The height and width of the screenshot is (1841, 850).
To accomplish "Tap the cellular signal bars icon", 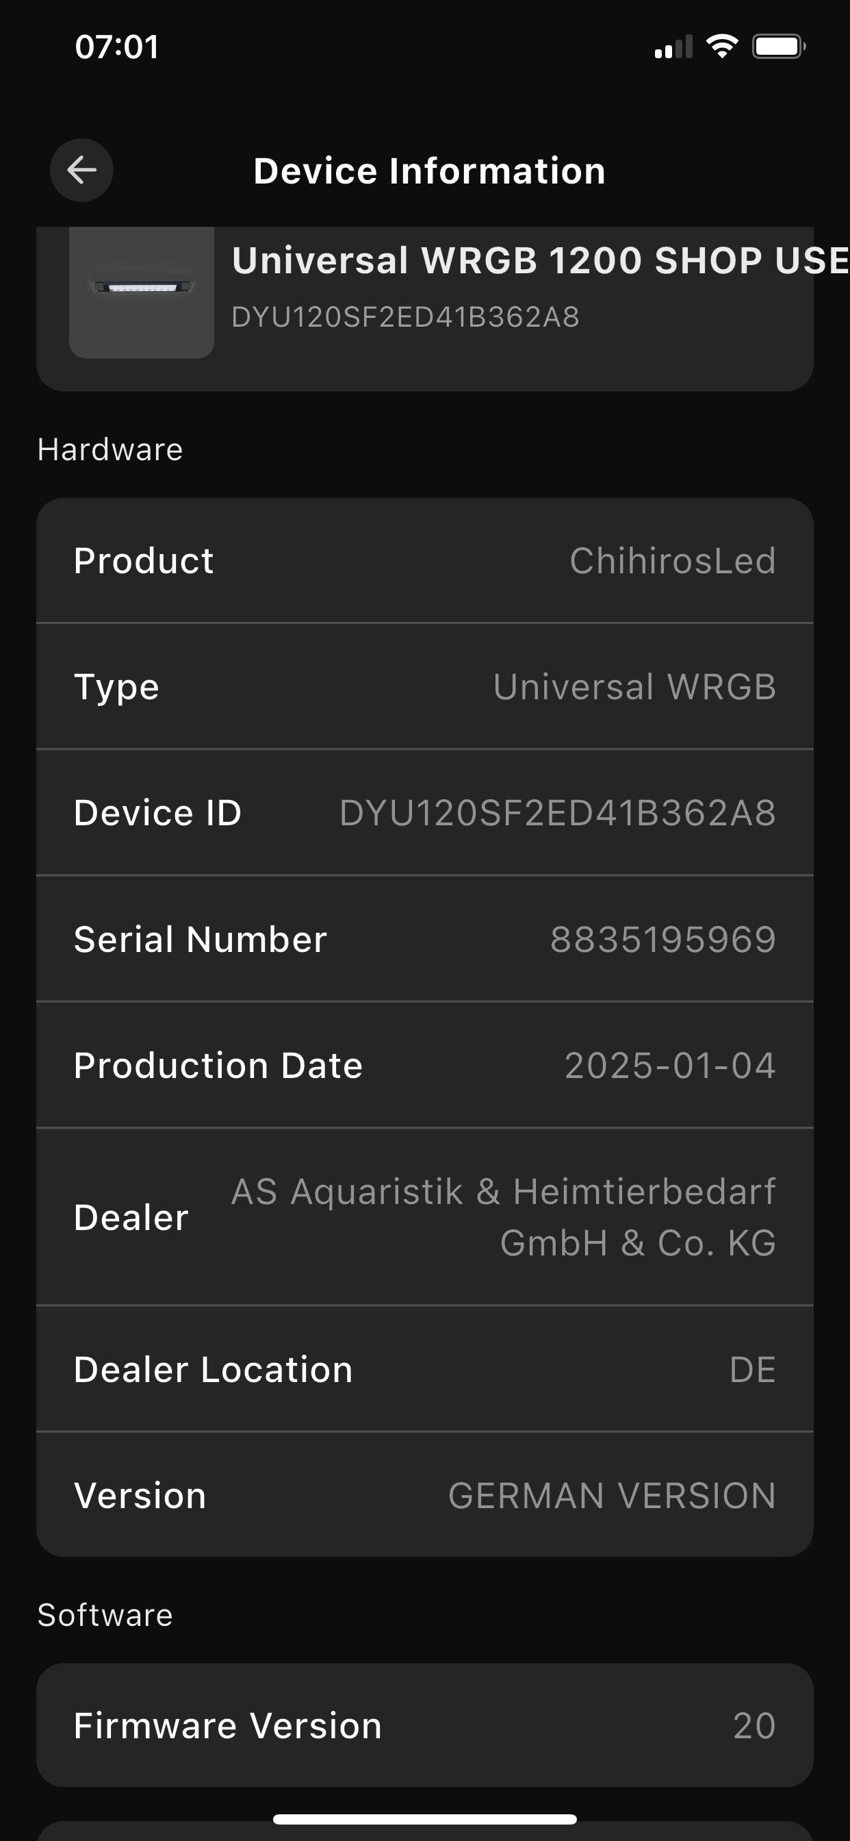I will point(673,47).
